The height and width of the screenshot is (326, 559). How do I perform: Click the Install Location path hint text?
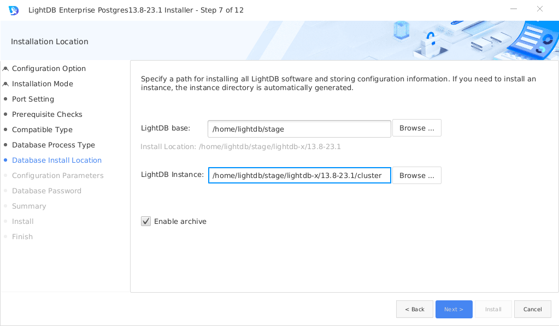coord(240,146)
